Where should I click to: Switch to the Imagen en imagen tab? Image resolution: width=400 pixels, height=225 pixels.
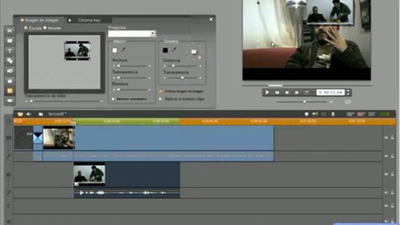tap(42, 20)
